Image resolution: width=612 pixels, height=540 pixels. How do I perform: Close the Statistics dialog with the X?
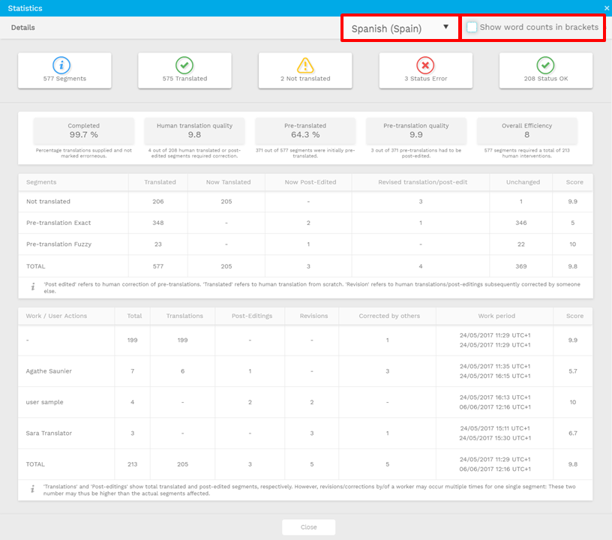click(607, 8)
